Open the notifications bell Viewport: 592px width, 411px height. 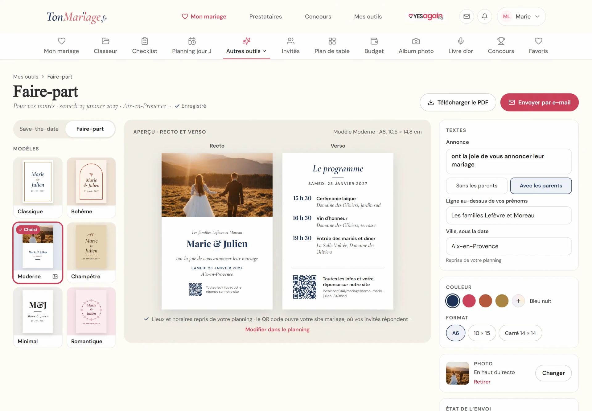485,16
